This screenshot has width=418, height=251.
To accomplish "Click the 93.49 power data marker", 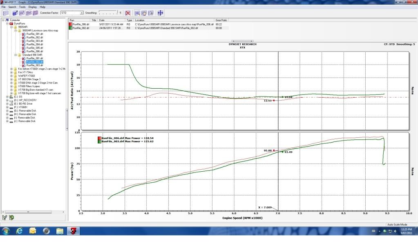I will [283, 152].
